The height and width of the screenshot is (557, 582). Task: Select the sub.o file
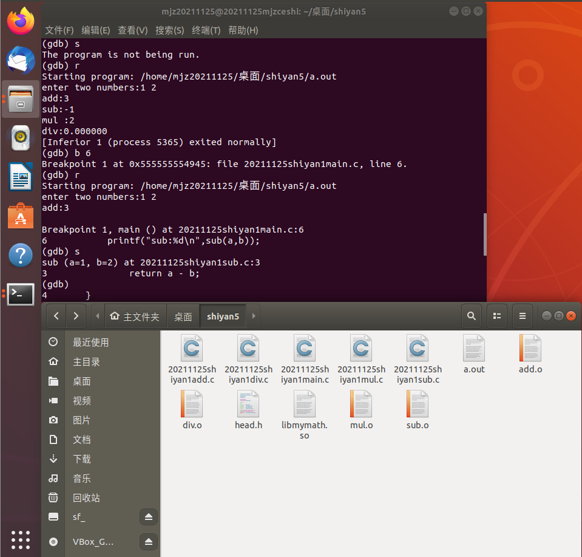tap(418, 410)
